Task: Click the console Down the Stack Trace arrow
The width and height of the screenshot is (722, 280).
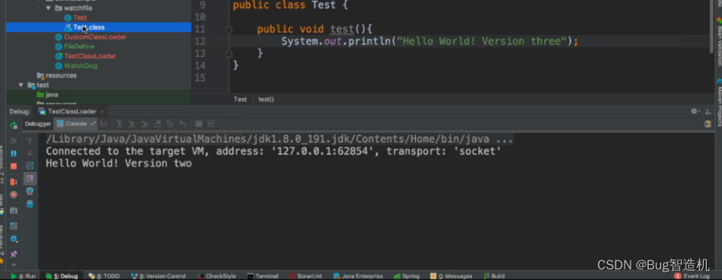Action: [30, 153]
